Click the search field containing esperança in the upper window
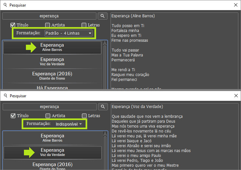This screenshot has width=241, height=170. [50, 16]
